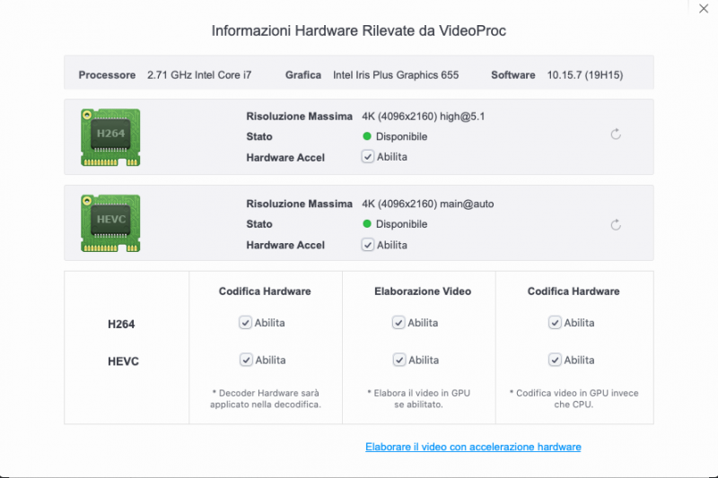Click the green status dot for H264

pos(367,136)
